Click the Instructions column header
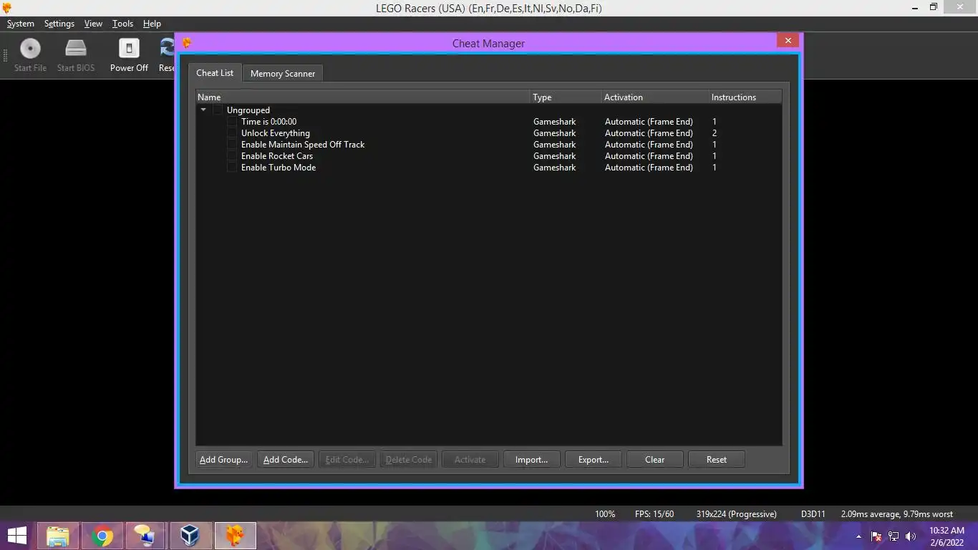Viewport: 978px width, 550px height. coord(745,97)
